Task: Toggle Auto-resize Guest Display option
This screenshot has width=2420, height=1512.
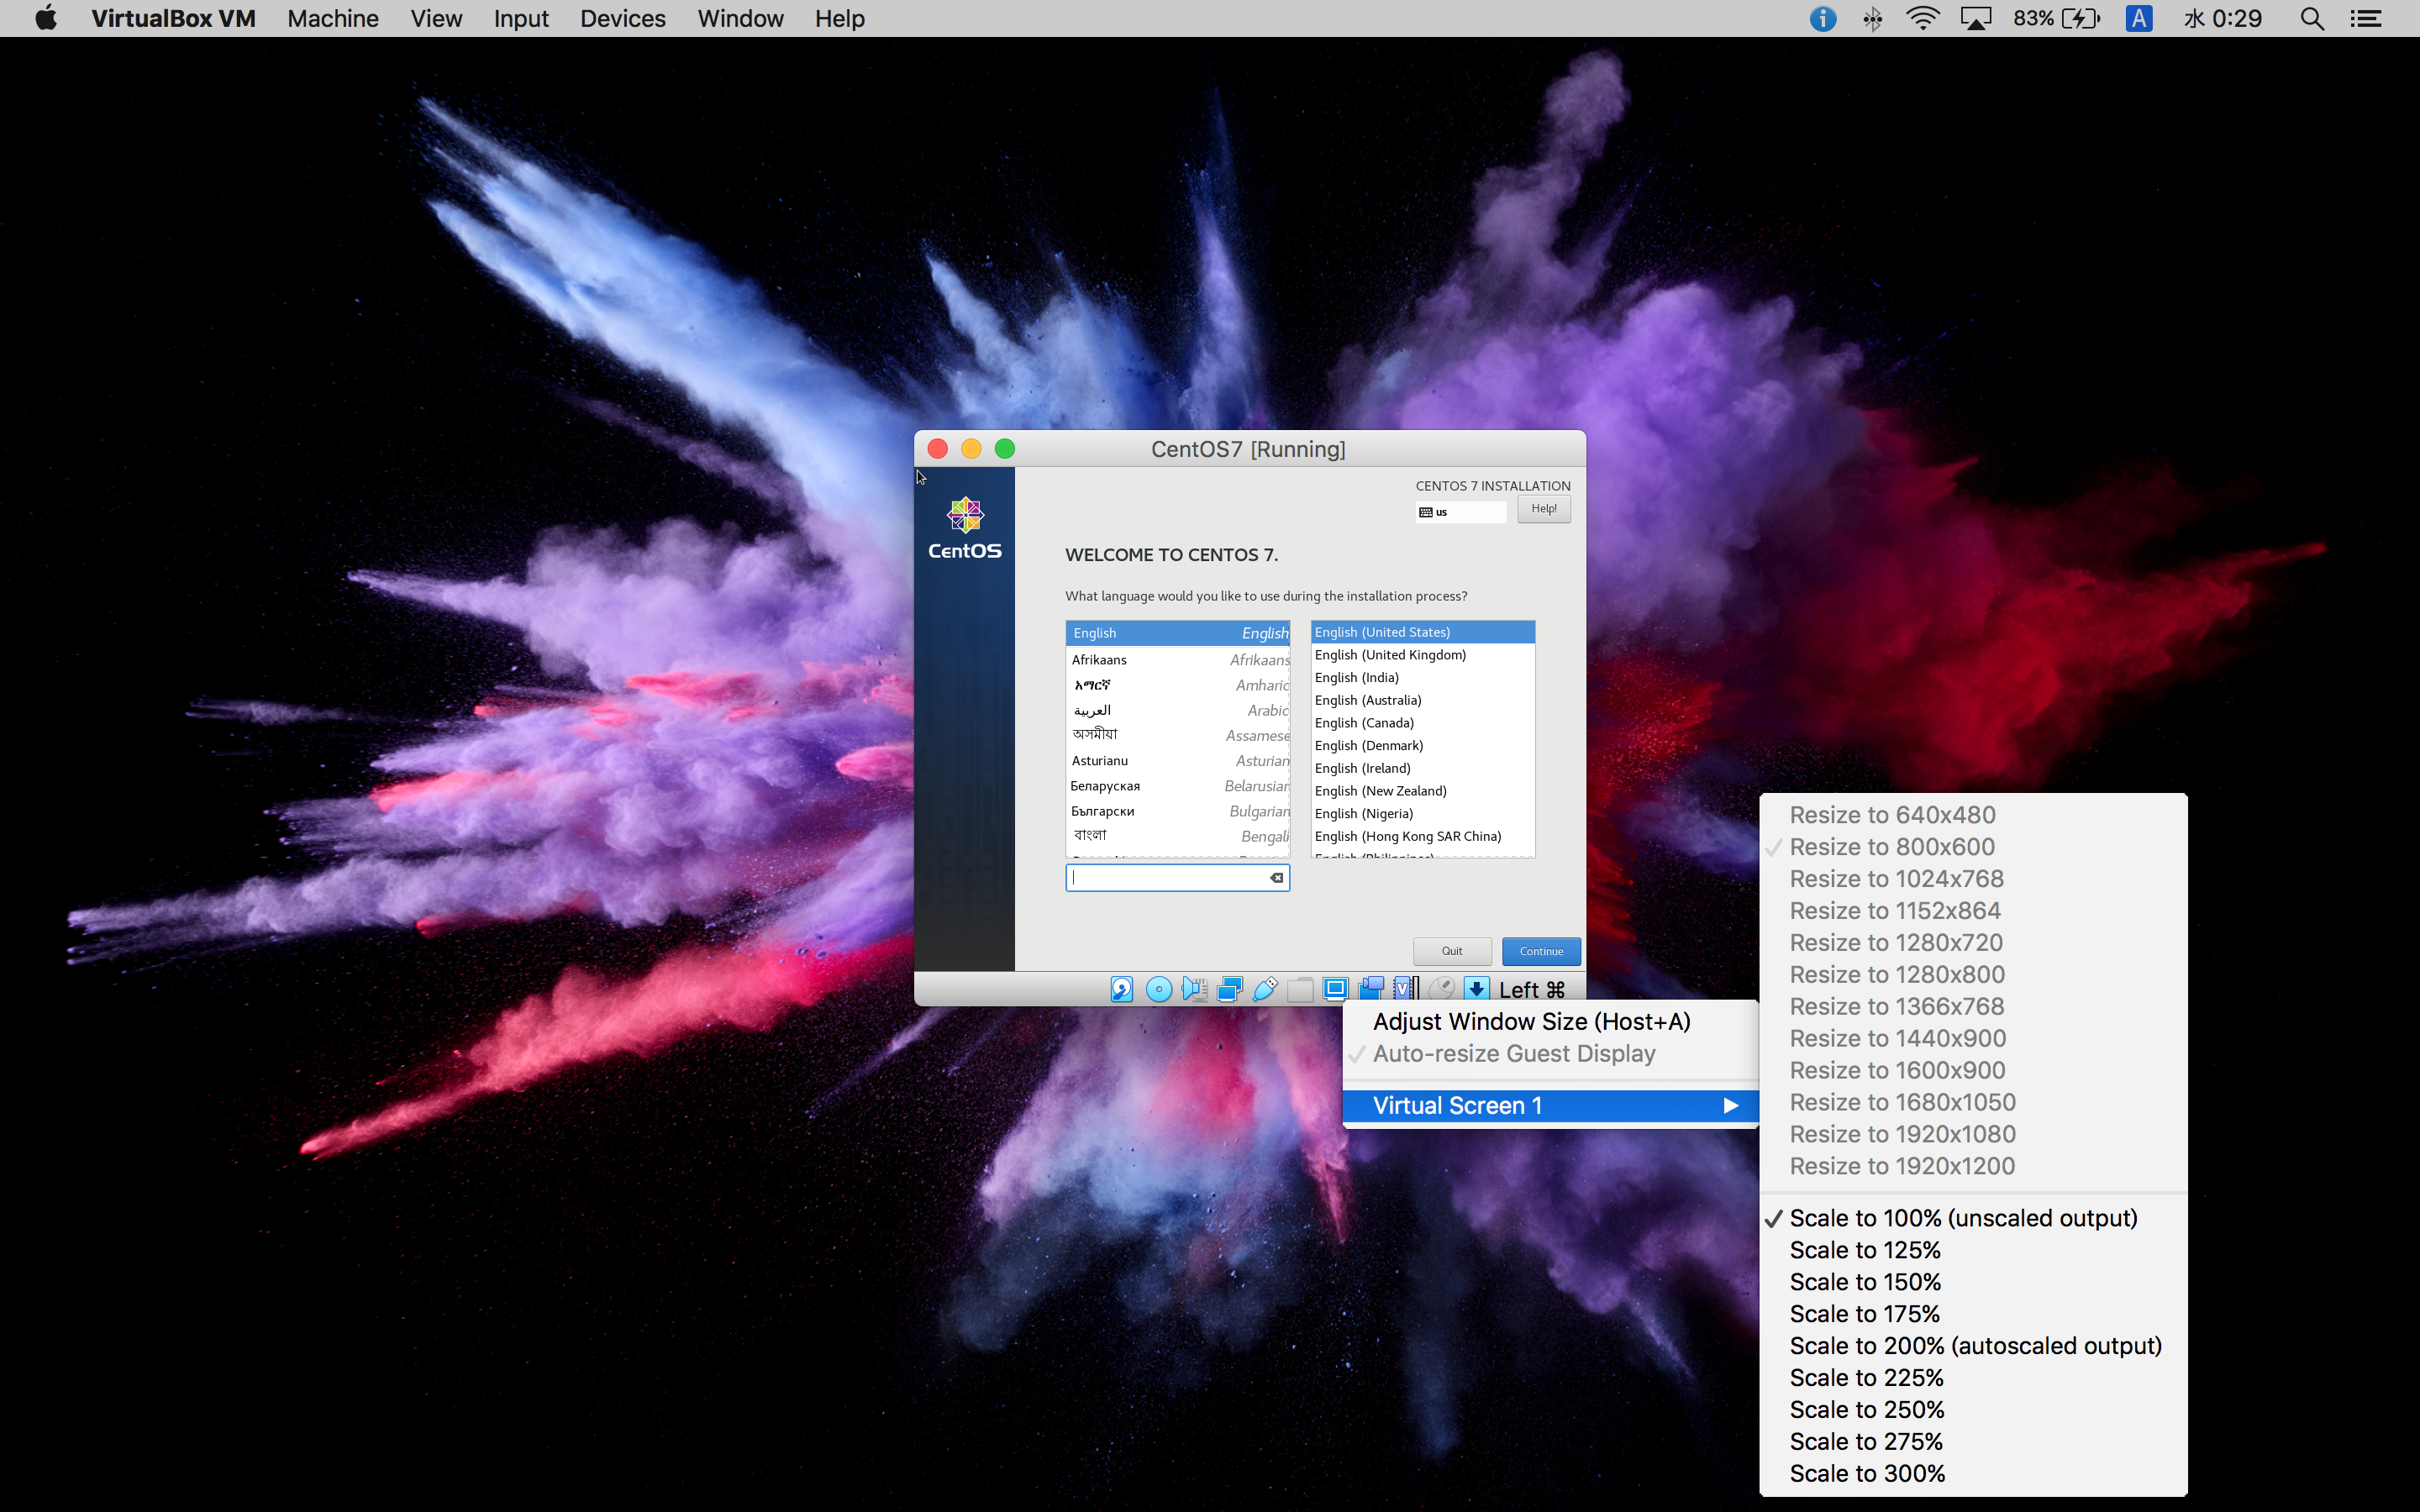Action: (x=1513, y=1054)
